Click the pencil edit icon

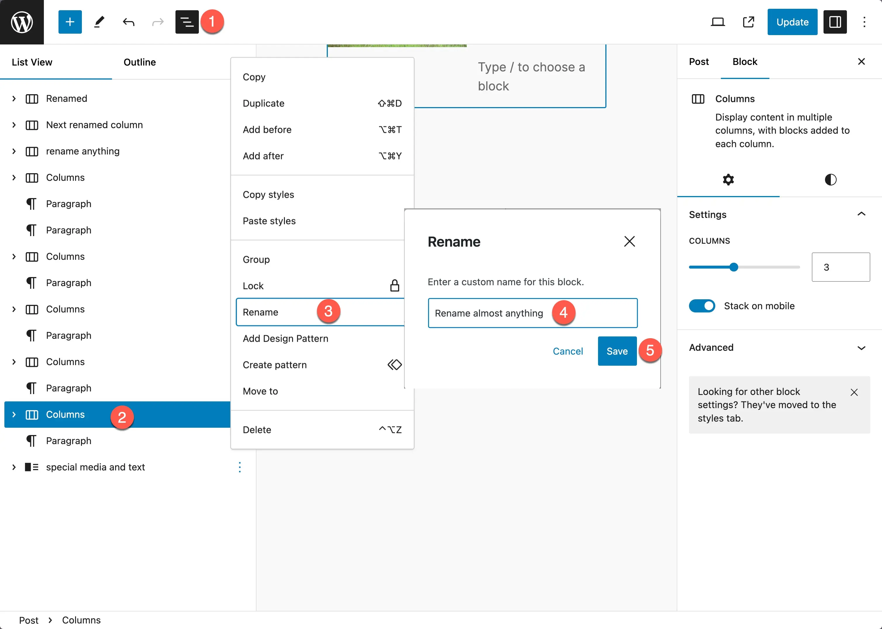click(99, 21)
